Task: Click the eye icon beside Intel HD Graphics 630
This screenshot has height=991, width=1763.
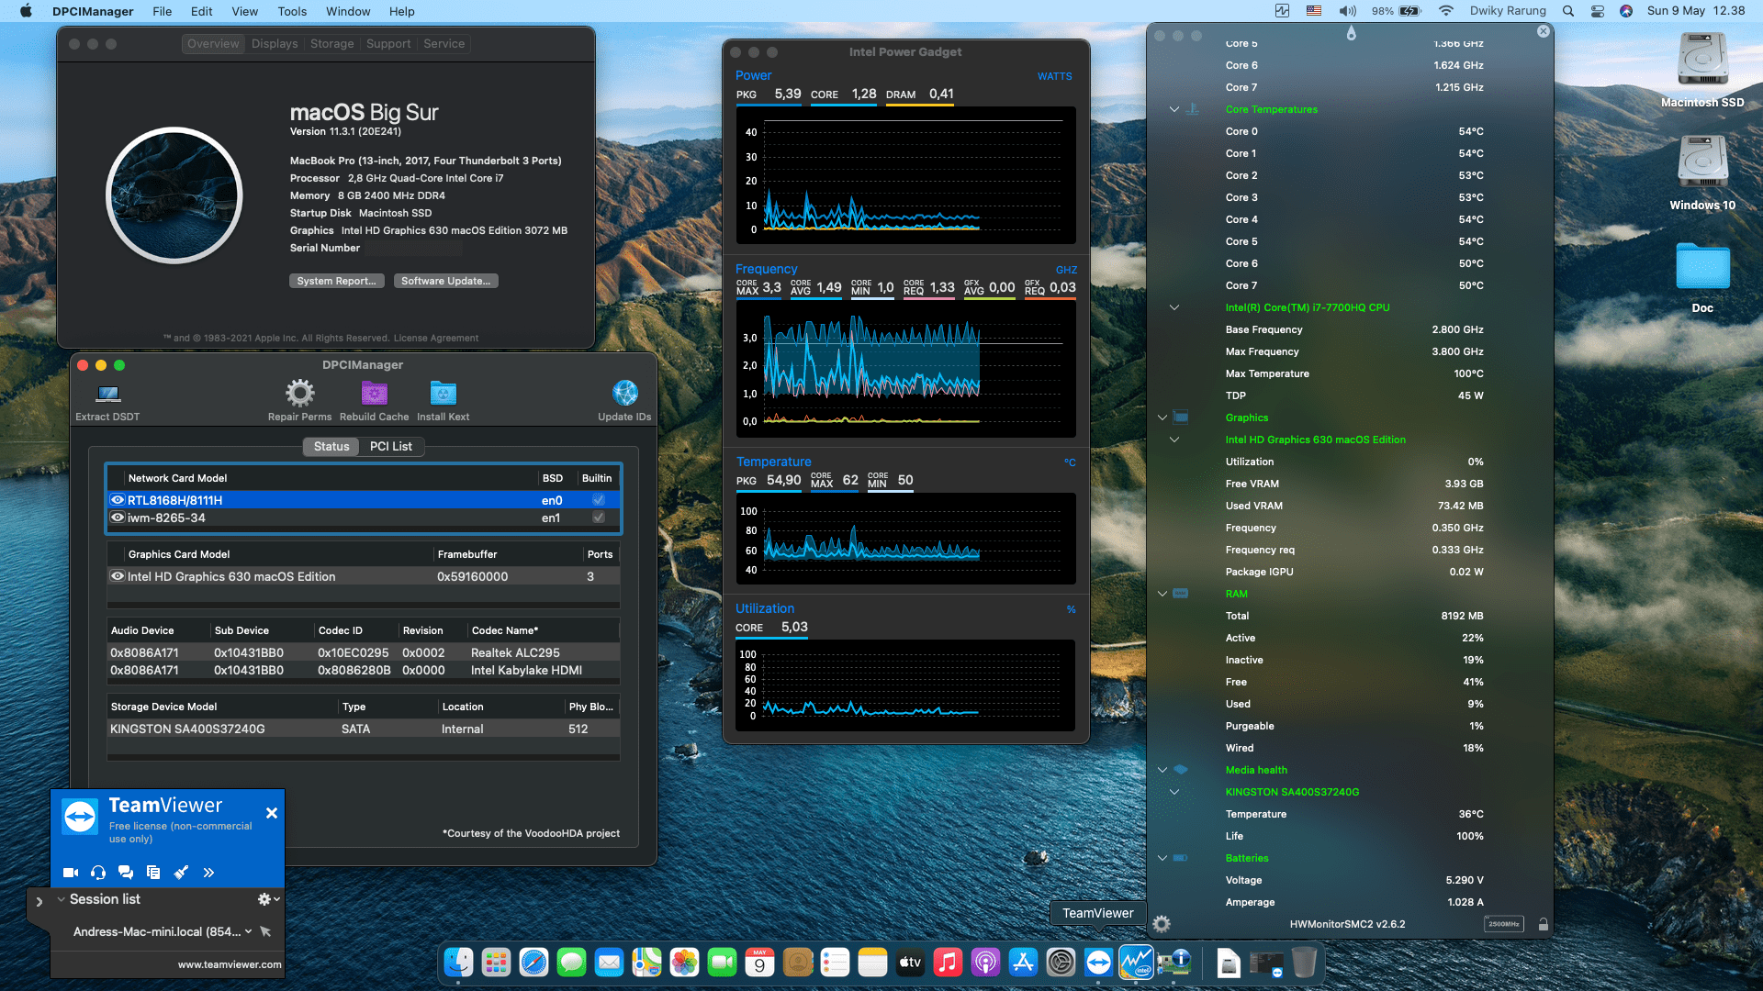Action: point(118,576)
